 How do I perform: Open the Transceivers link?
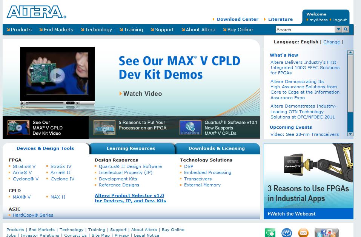tap(198, 179)
